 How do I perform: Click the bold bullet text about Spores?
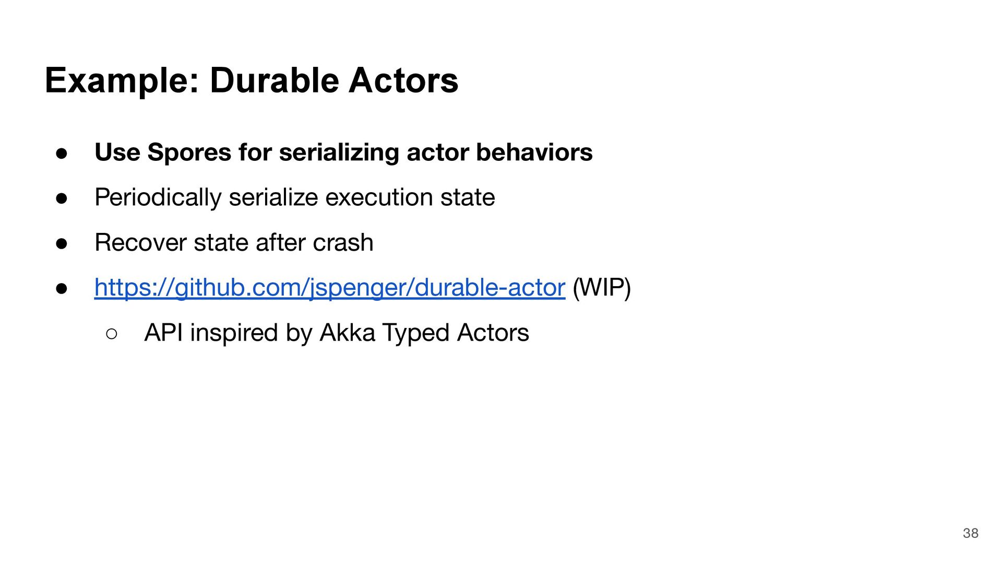click(343, 152)
